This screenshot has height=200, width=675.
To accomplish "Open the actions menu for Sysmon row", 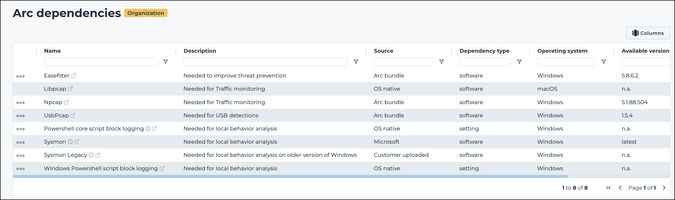I will pyautogui.click(x=20, y=142).
